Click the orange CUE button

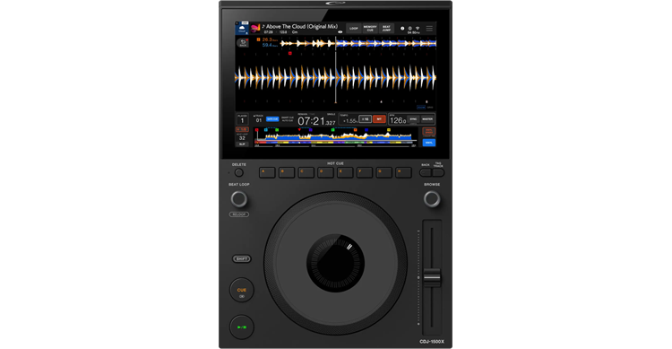(242, 290)
